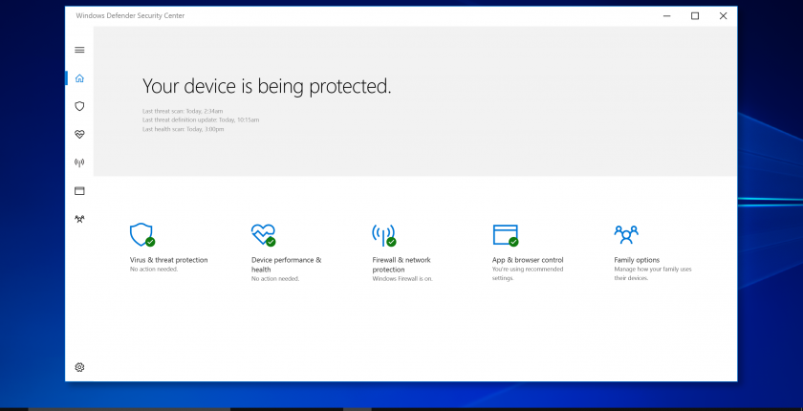
Task: Click 'You're using recommended settings.' text
Action: (528, 273)
